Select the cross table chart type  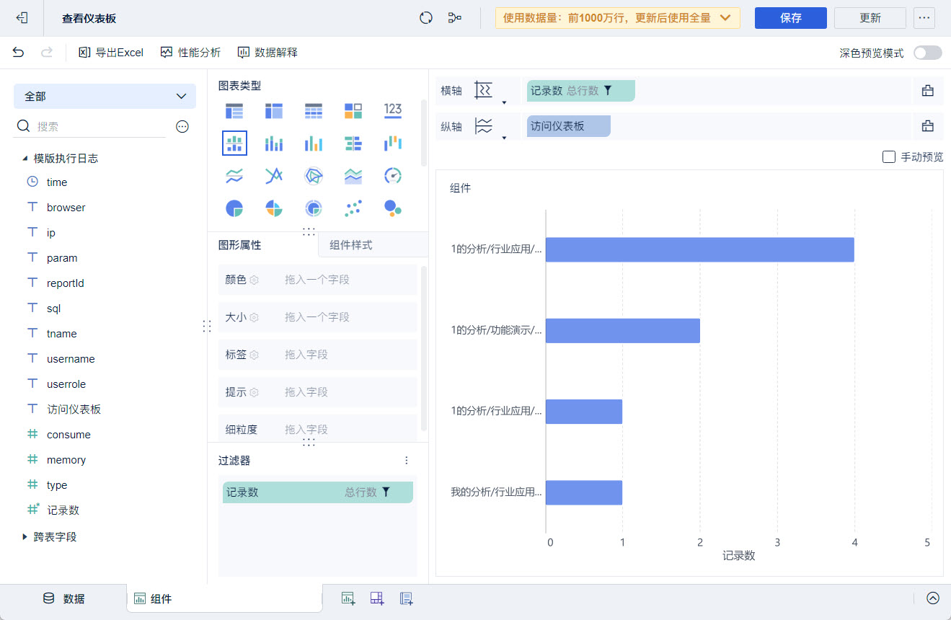[x=274, y=110]
